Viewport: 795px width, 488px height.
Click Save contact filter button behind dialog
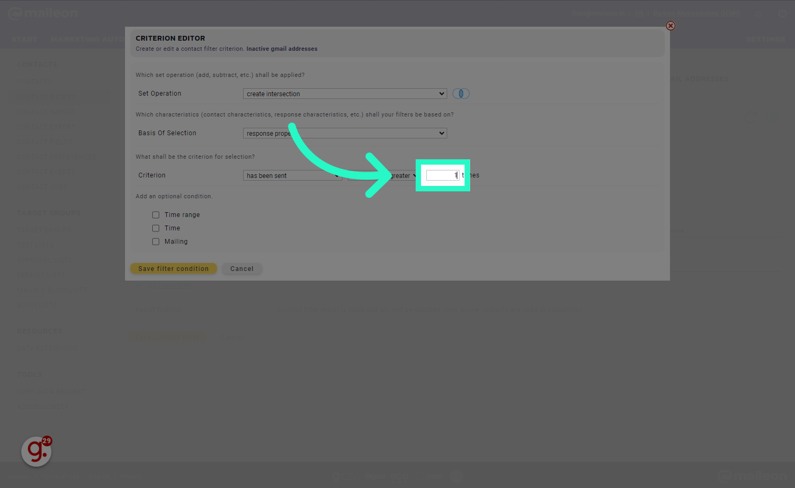click(168, 336)
